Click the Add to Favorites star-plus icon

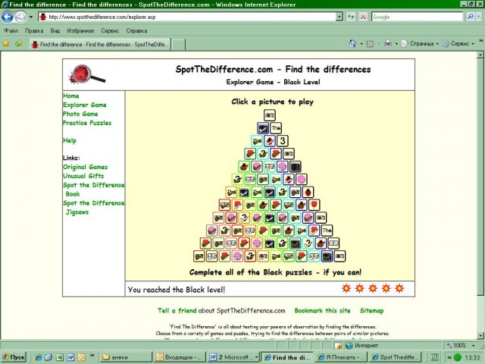19,43
